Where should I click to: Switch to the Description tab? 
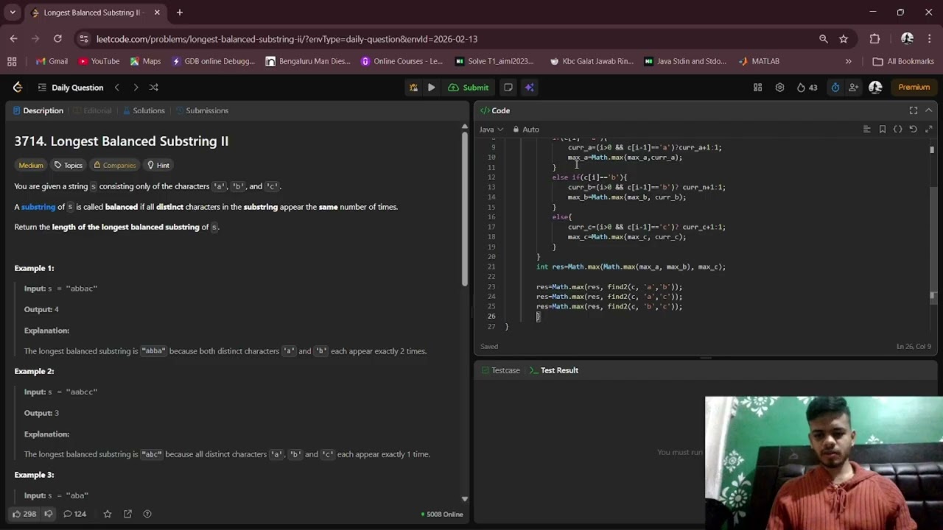coord(38,110)
